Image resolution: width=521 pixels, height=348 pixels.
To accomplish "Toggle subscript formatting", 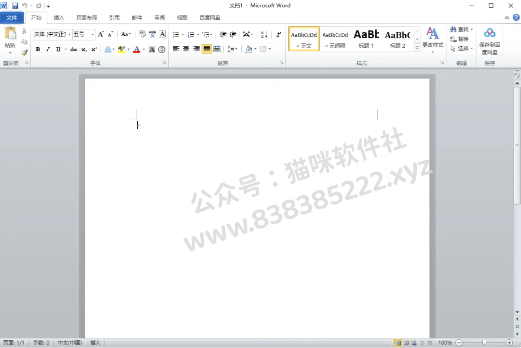I will pos(84,50).
